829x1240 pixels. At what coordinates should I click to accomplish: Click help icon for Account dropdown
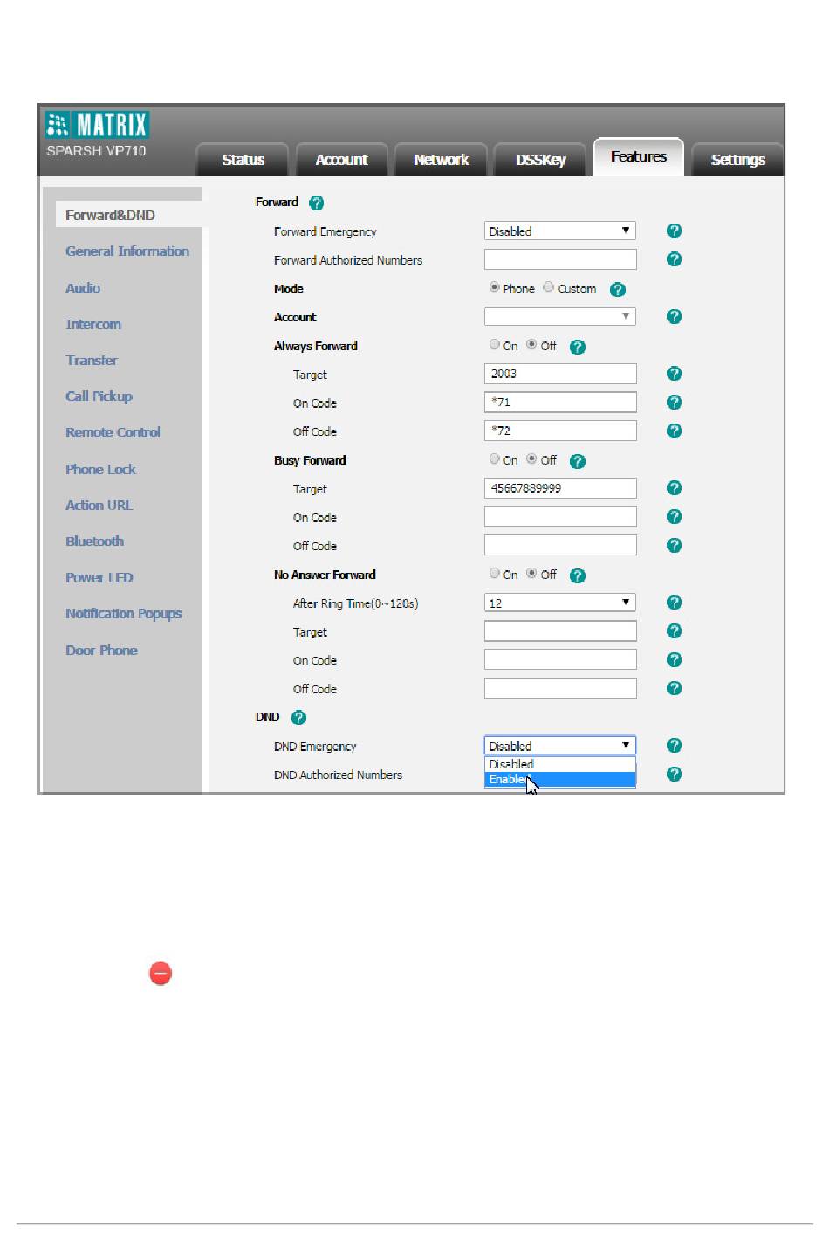pyautogui.click(x=674, y=316)
